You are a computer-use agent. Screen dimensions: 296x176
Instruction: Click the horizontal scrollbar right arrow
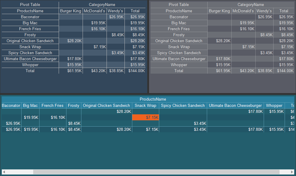(x=291, y=172)
